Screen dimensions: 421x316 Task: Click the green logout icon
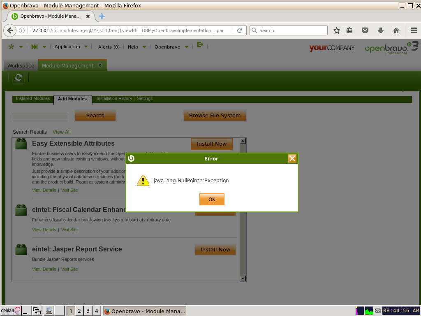click(x=200, y=44)
